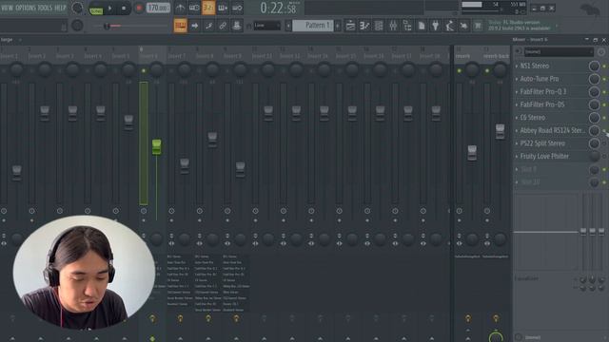The image size is (609, 342).
Task: Toggle C6 Stereo slot enable LED
Action: click(604, 118)
